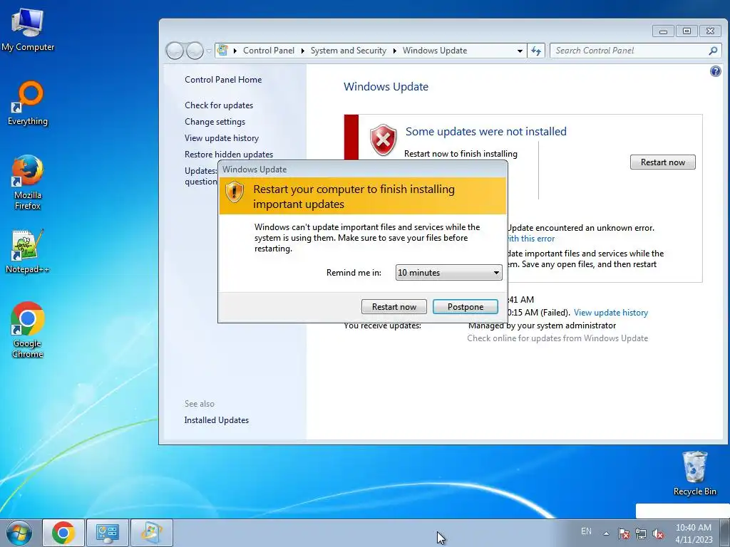This screenshot has height=547, width=730.
Task: Click Restart now in the dialog
Action: 394,306
